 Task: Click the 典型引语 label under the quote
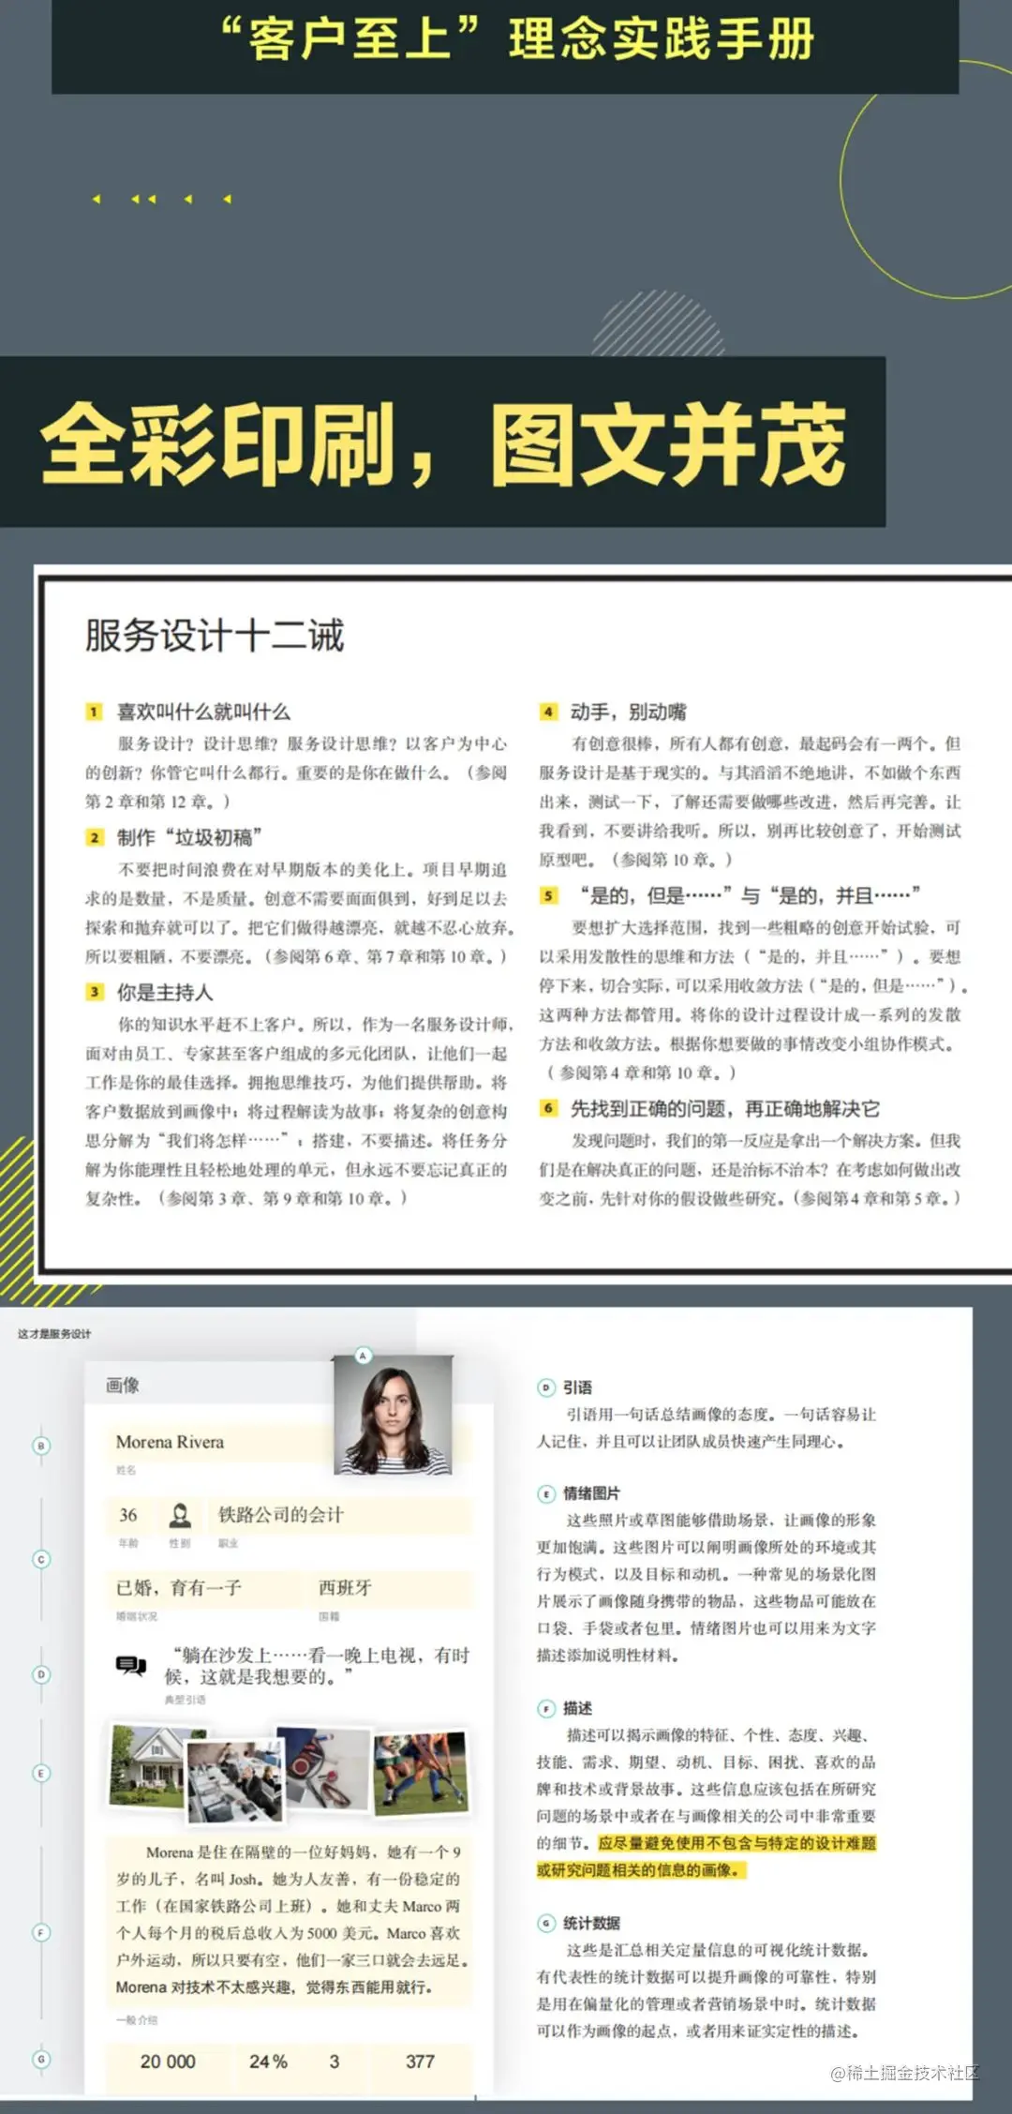tap(185, 1700)
